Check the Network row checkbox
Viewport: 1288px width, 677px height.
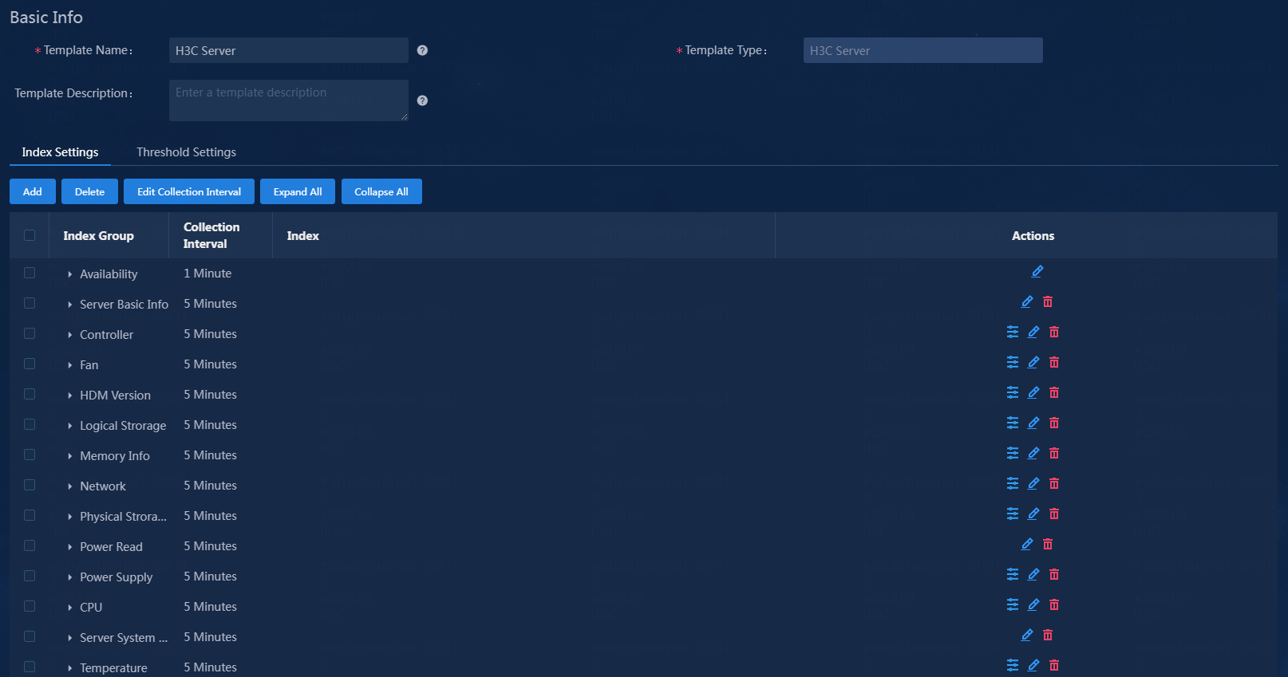[30, 485]
